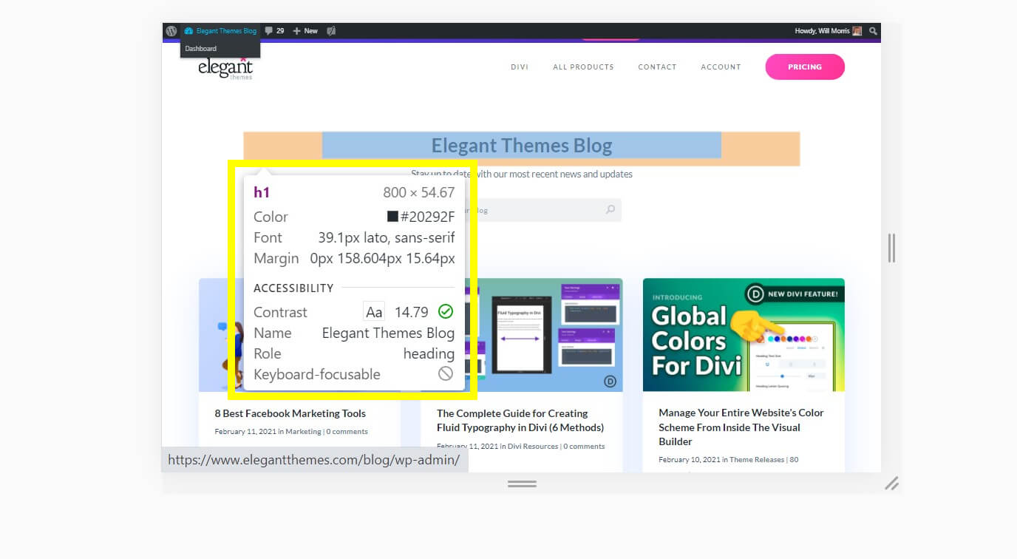This screenshot has height=559, width=1017.
Task: Click the corner resize handle at bottom right
Action: 892,484
